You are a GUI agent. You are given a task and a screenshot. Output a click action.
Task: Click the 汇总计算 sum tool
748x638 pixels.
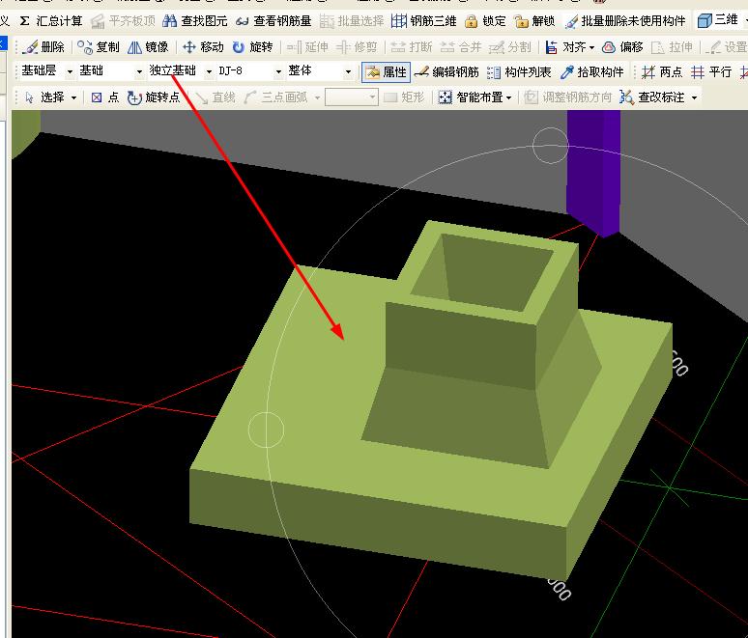[50, 21]
